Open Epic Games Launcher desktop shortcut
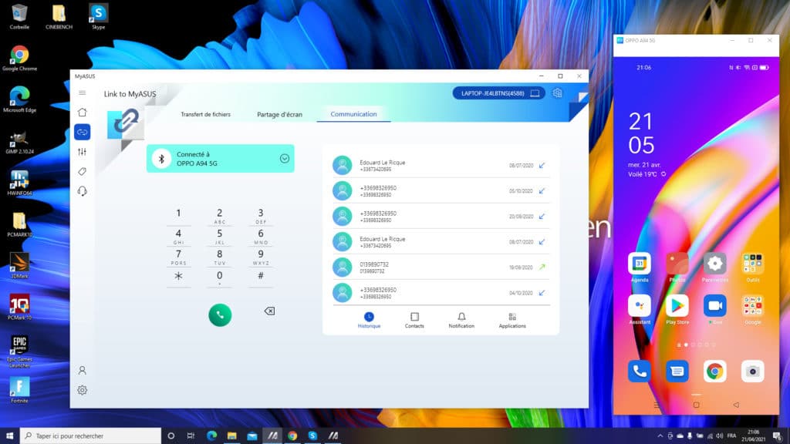This screenshot has width=790, height=444. [19, 351]
